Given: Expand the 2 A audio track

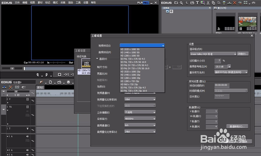Looking at the screenshot, I should tap(8, 150).
